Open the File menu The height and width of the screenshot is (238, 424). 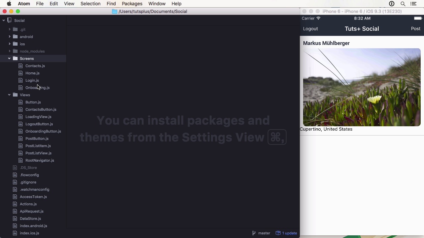(x=40, y=4)
